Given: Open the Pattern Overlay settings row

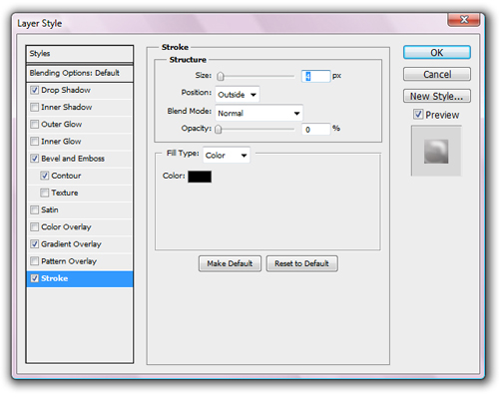Looking at the screenshot, I should click(x=80, y=261).
